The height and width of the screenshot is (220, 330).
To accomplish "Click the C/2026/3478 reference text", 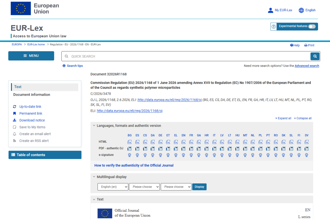I will pos(101,94).
